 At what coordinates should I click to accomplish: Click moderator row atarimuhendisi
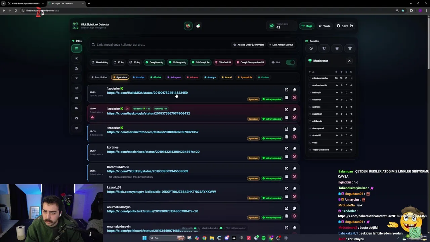click(x=331, y=85)
